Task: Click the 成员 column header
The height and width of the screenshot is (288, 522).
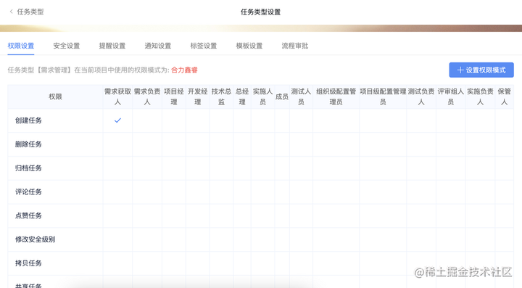Action: 282,96
